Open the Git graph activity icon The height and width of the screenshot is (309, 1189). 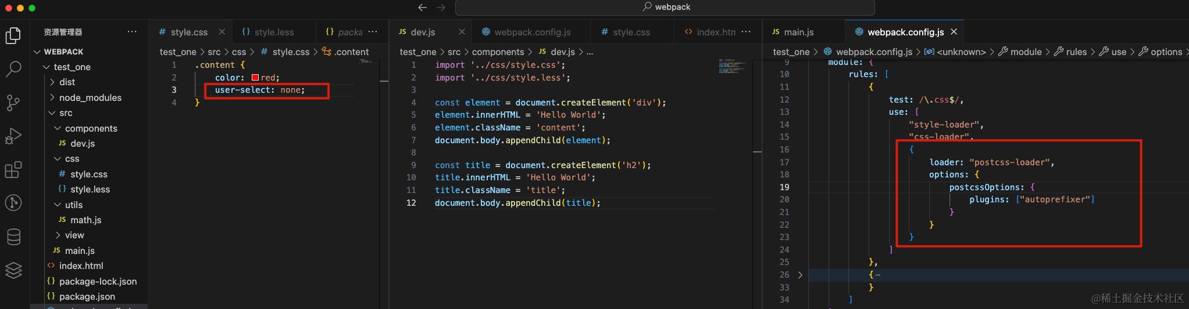(x=13, y=203)
